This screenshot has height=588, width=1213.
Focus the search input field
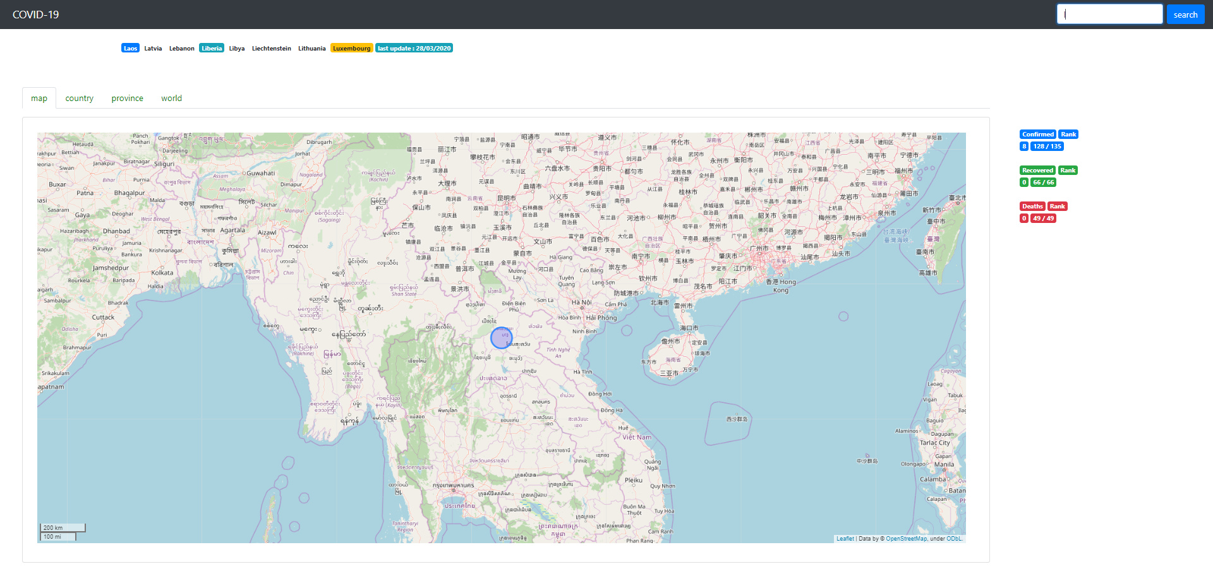tap(1109, 15)
